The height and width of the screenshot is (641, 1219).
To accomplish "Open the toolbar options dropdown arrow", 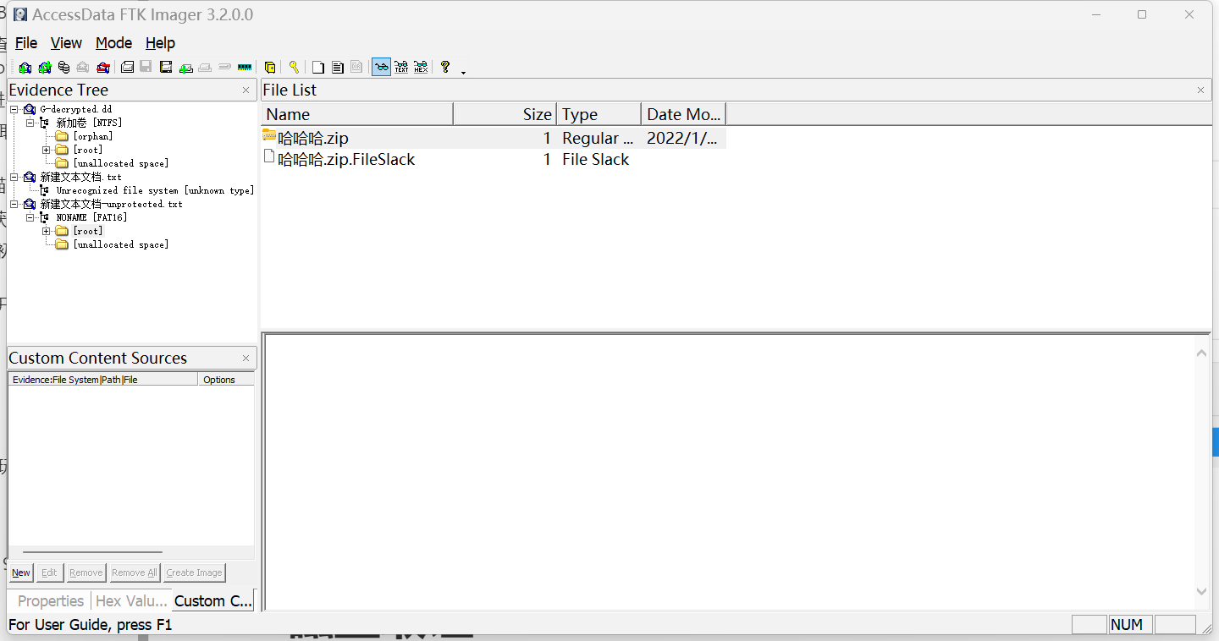I will tap(464, 73).
